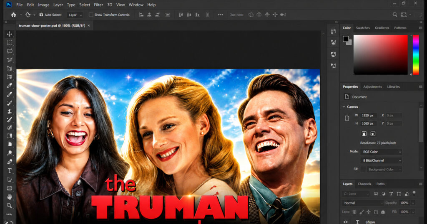Select the Lasso tool
Image resolution: width=427 pixels, height=224 pixels.
(10, 51)
